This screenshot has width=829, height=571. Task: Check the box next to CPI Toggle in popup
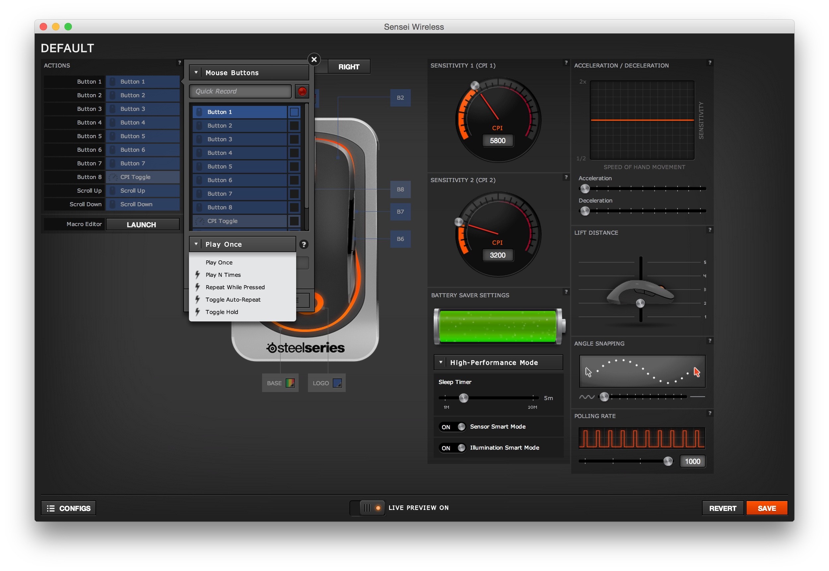(294, 221)
